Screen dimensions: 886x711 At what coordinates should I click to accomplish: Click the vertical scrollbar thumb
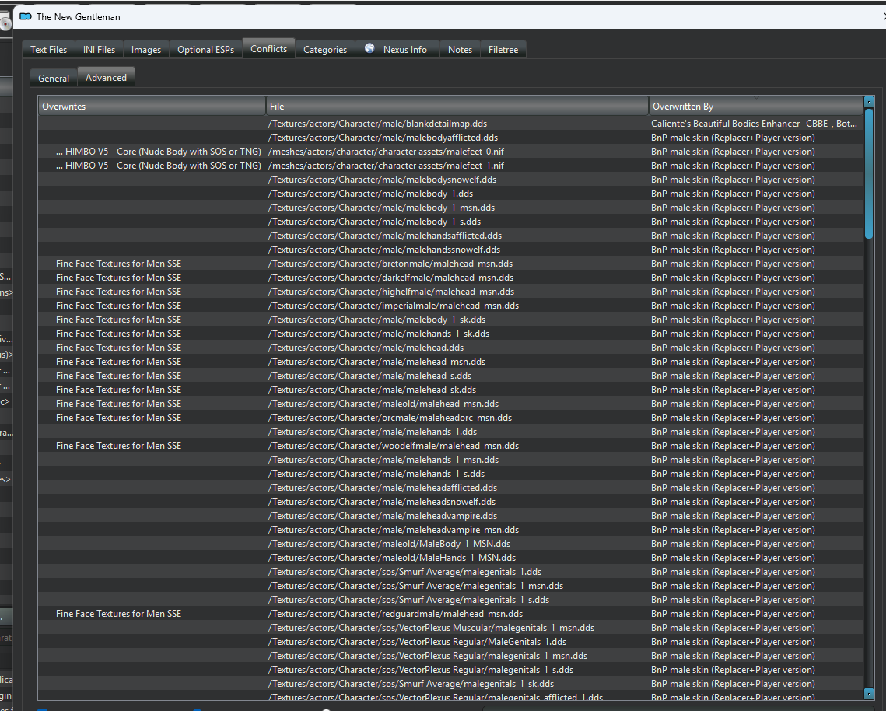[x=869, y=173]
